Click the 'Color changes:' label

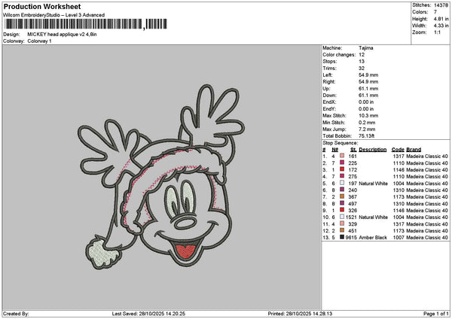[x=339, y=55]
